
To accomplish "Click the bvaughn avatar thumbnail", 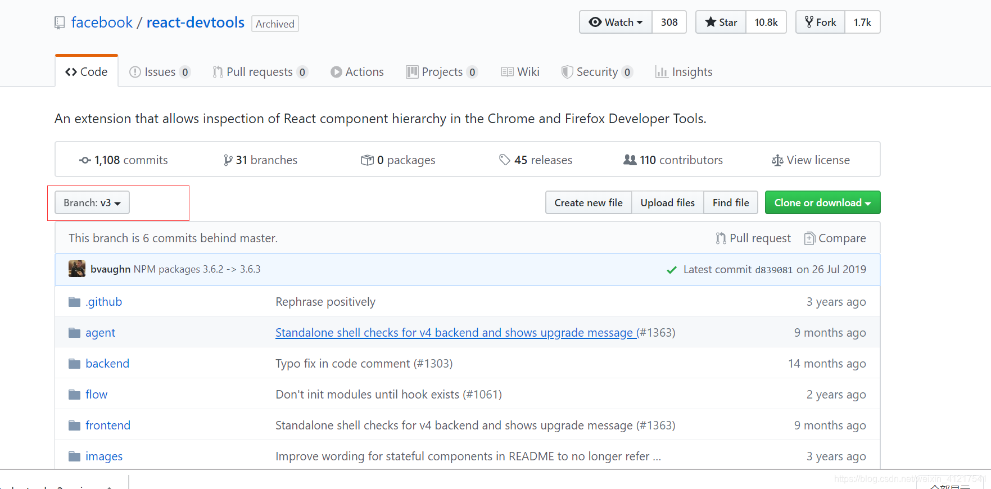I will pyautogui.click(x=77, y=269).
